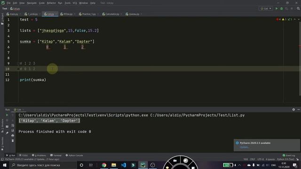Open 4 spaces indent selector
The height and width of the screenshot is (169, 301).
270,159
